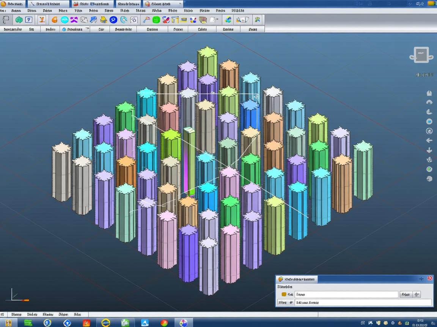
Task: Select the radio option in second toolbar row
Action: click(64, 29)
